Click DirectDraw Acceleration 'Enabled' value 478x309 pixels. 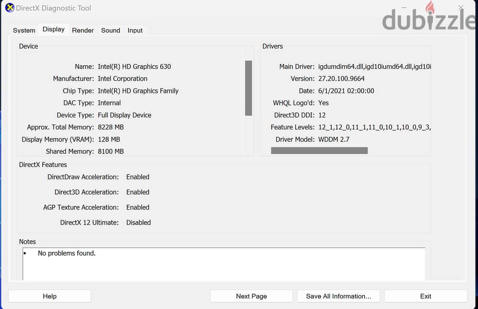click(x=138, y=177)
